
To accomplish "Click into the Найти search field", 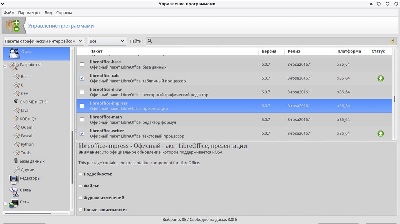I will tap(272, 41).
